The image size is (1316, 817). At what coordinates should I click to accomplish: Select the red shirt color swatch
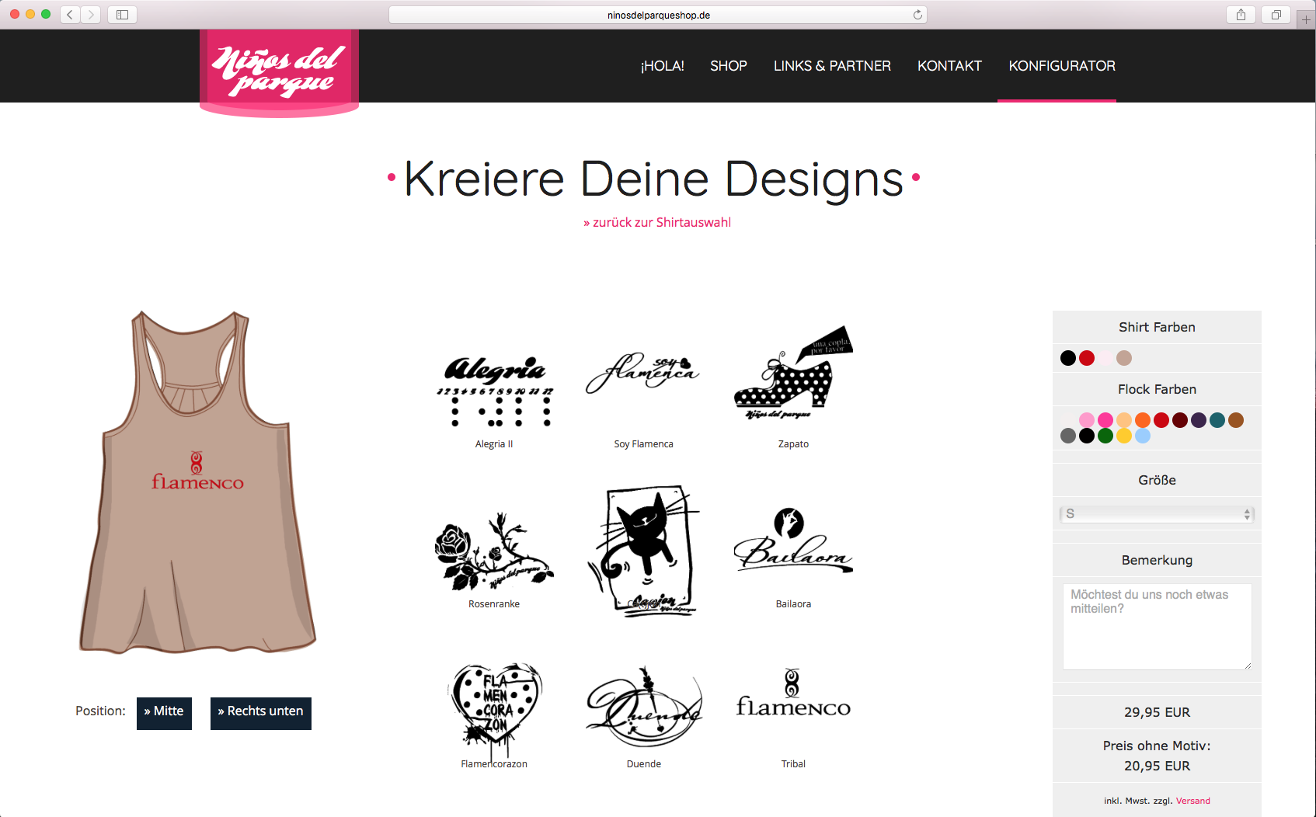click(x=1087, y=358)
